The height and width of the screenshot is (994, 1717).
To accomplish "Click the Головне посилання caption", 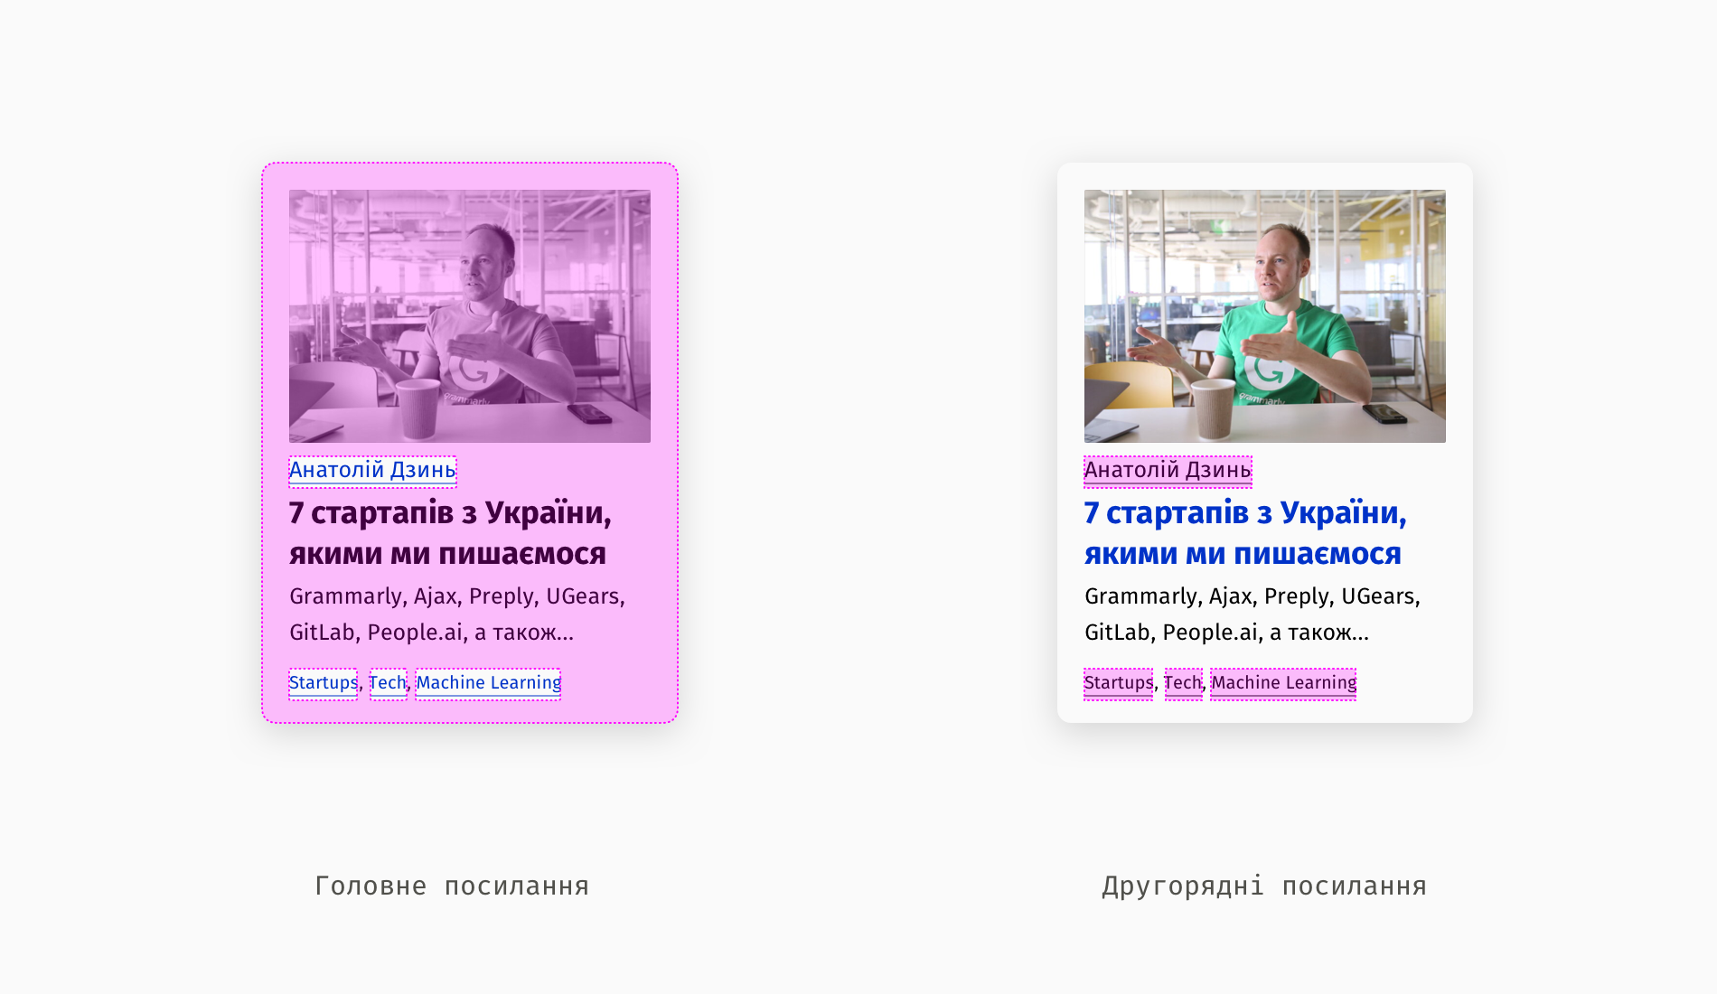I will [x=452, y=886].
